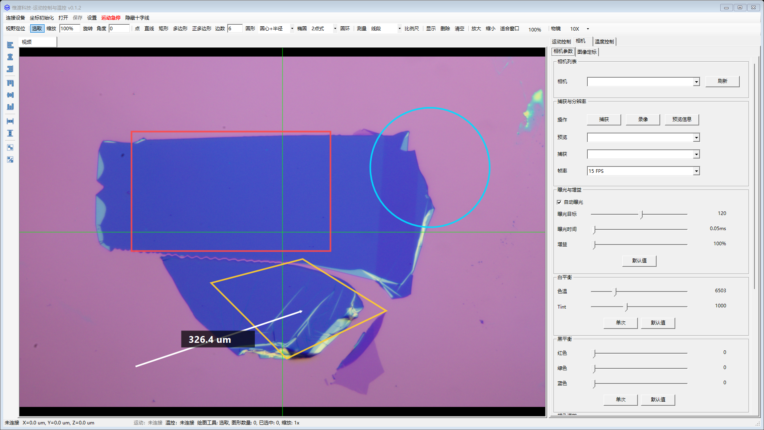Click the 隐藏十字线 hide crosshair menu item

[x=137, y=18]
